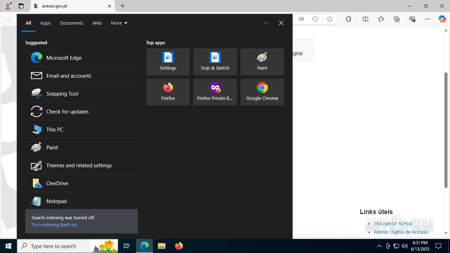450x253 pixels.
Task: Open Edge profile icon
Action: tap(8, 6)
